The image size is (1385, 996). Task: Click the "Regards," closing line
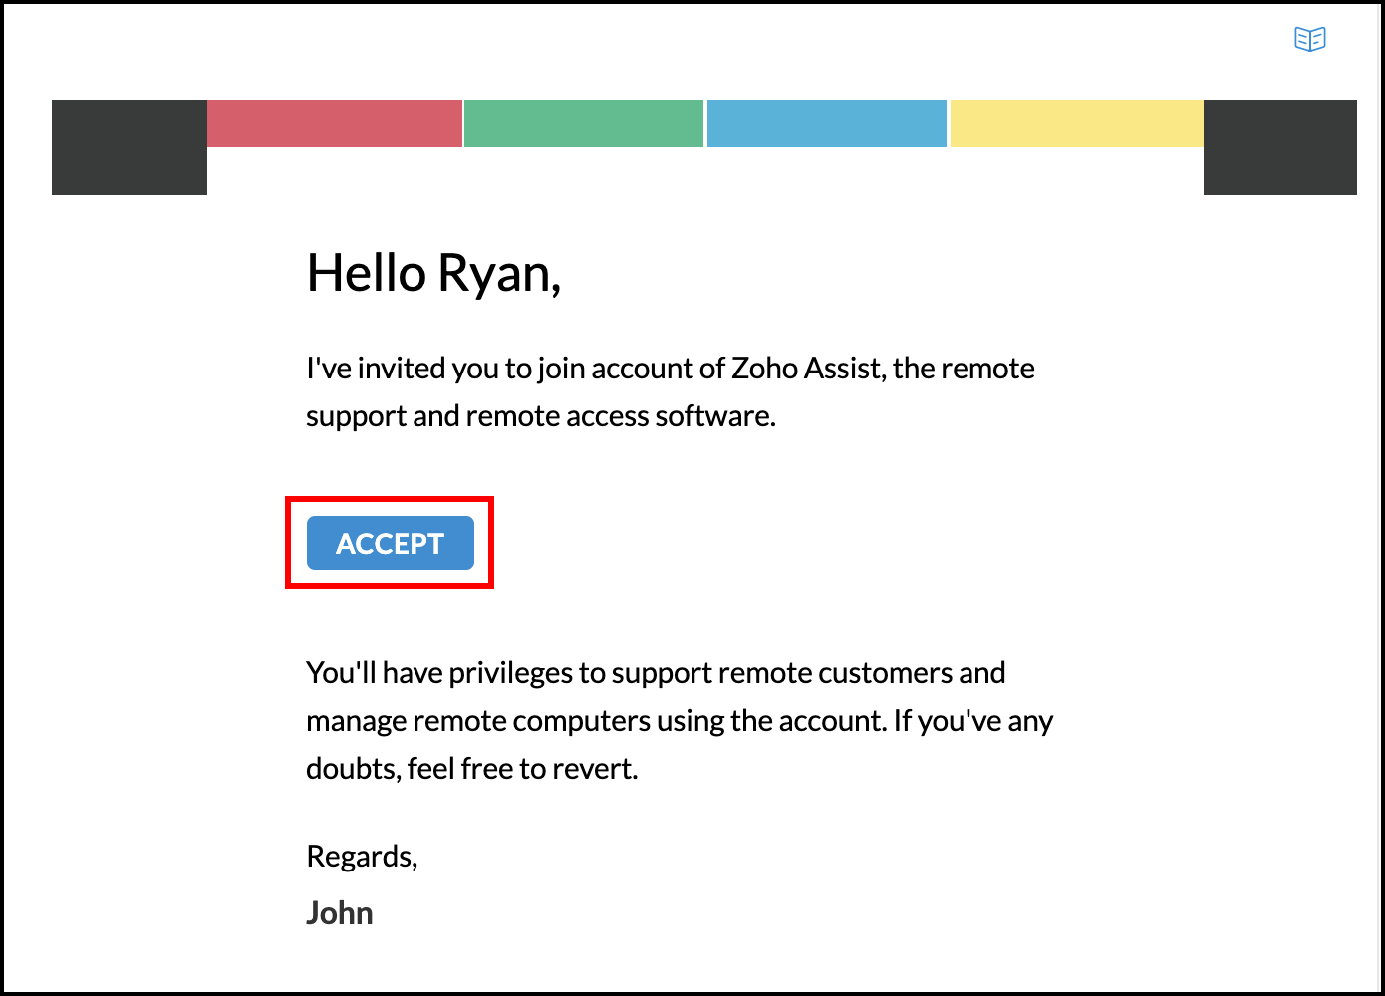tap(362, 856)
